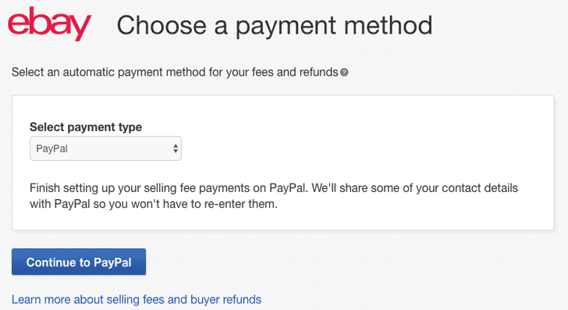Click the Continue to PayPal button
This screenshot has height=310, width=568.
[79, 262]
